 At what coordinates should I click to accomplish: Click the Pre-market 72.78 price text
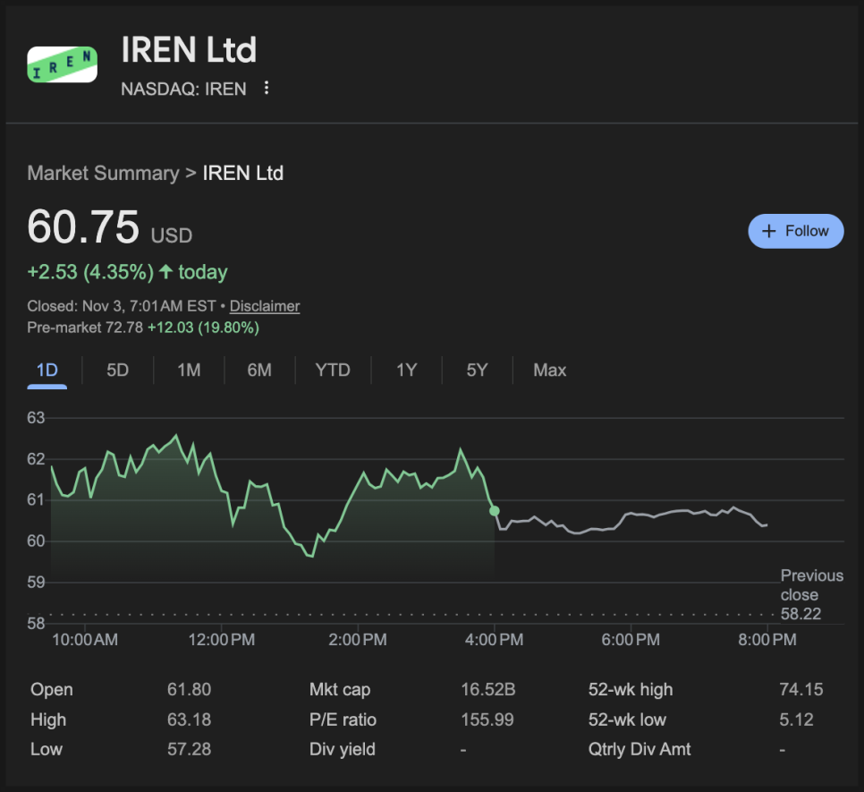click(x=85, y=328)
